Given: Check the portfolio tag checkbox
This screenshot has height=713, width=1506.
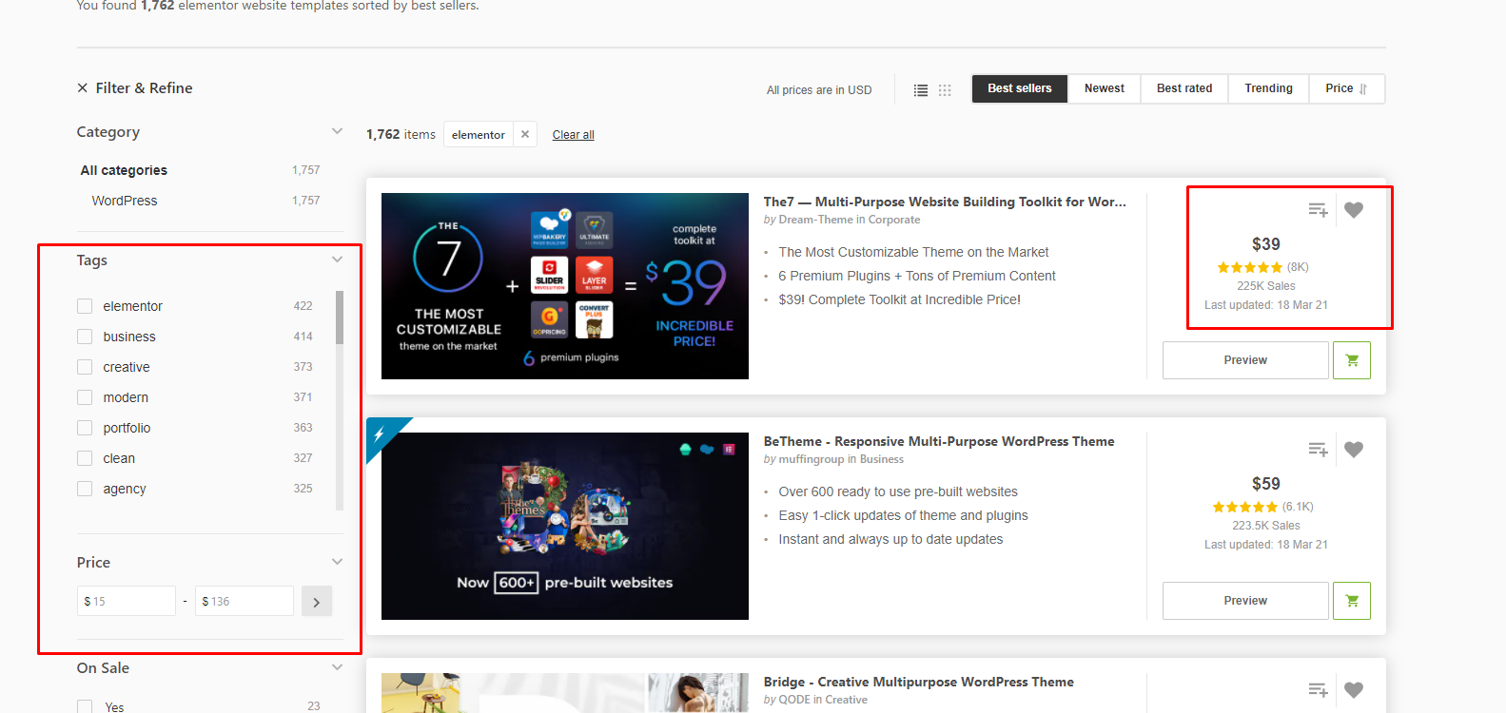Looking at the screenshot, I should click(x=85, y=428).
